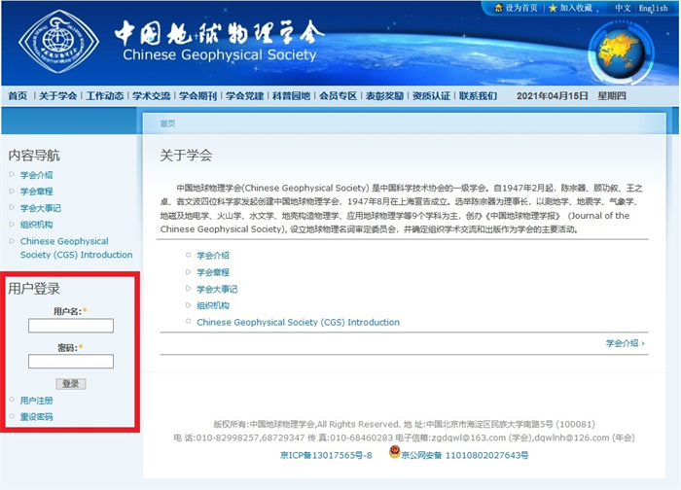Click the Chinese Geophysical Society banner title
Screen dimensions: 681x490
(220, 54)
